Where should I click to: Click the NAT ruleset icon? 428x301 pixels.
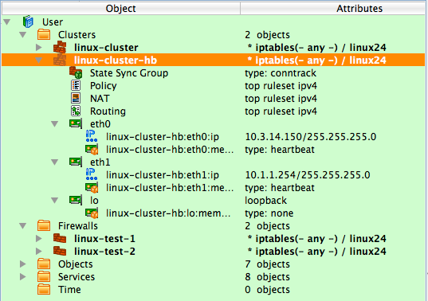coord(76,98)
